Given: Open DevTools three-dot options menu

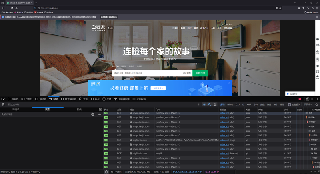Looking at the screenshot, I should (313, 99).
